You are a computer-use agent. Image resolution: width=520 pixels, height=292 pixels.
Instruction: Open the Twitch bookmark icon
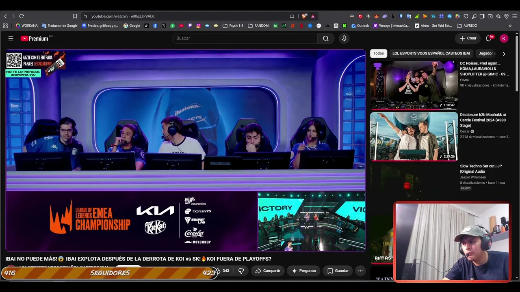tap(190, 26)
